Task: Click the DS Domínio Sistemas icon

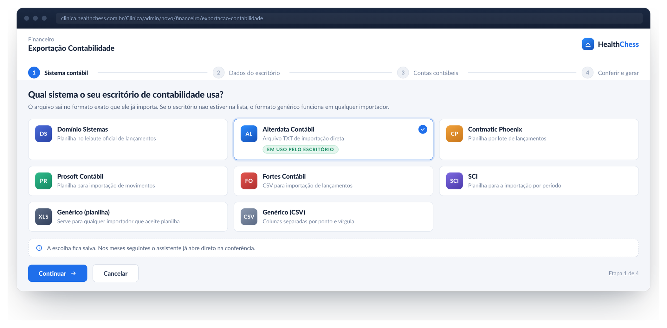Action: pyautogui.click(x=43, y=134)
